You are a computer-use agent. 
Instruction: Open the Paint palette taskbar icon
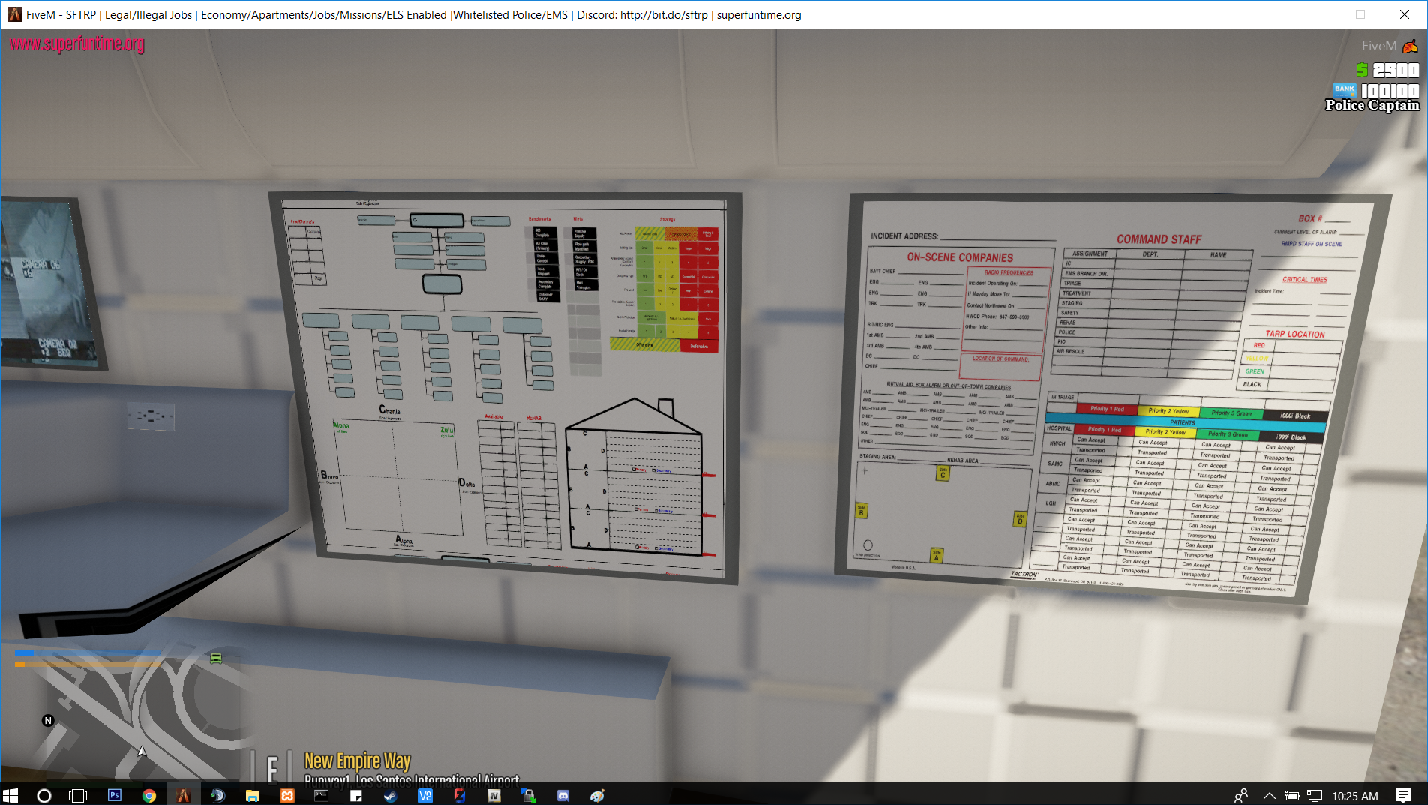[x=597, y=795]
